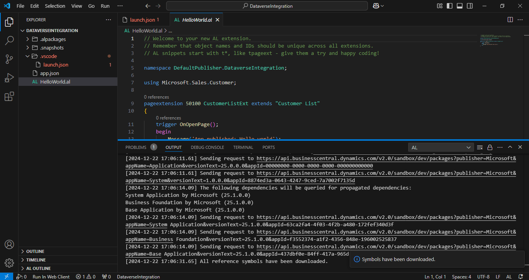Image resolution: width=529 pixels, height=280 pixels.
Task: Open the Accounts menu icon
Action: [x=9, y=244]
